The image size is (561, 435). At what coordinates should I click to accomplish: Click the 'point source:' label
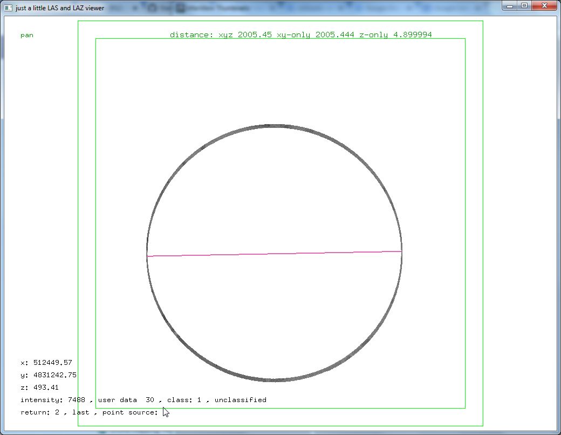tap(130, 412)
